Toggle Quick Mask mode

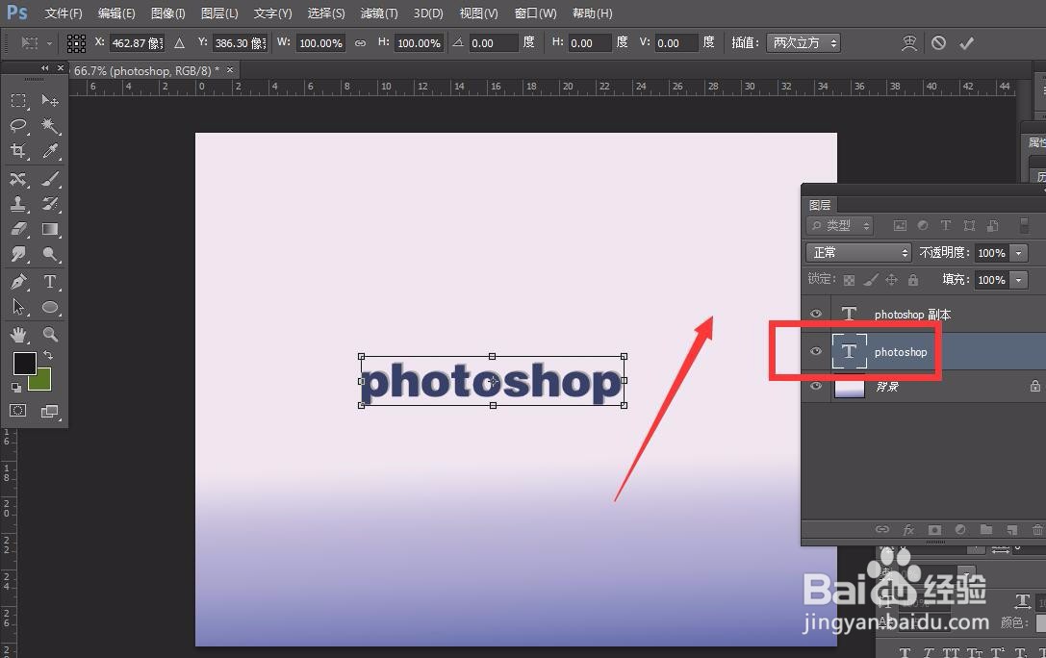(x=18, y=411)
